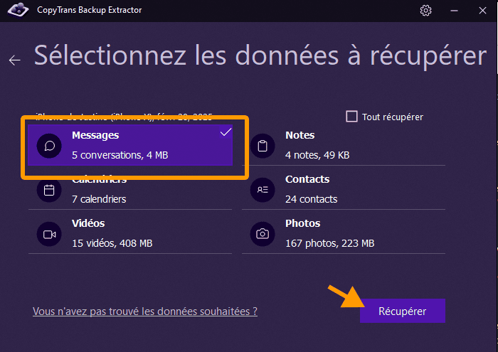Click the '167 photos, 223 MB' text

click(329, 243)
